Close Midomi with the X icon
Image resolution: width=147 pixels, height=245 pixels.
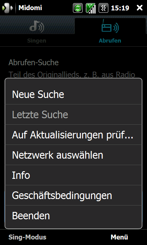pos(140,8)
